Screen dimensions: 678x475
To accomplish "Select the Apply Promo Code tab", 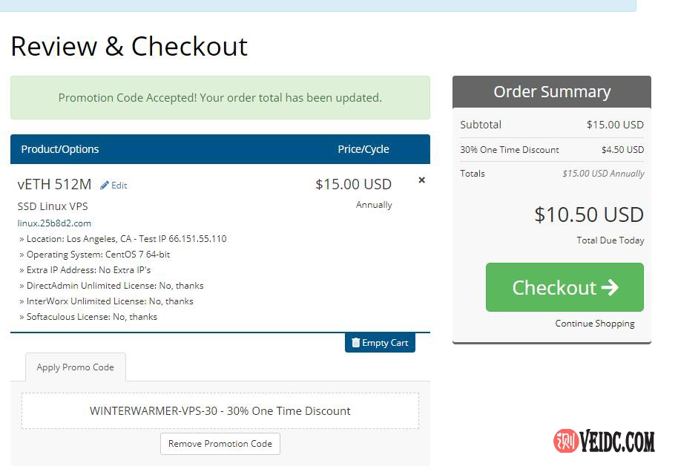I will 75,367.
